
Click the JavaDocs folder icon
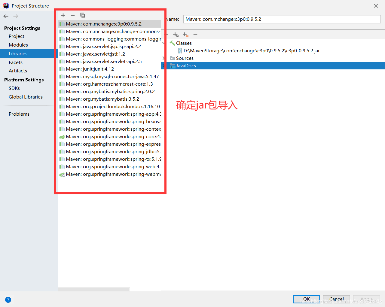[x=173, y=65]
